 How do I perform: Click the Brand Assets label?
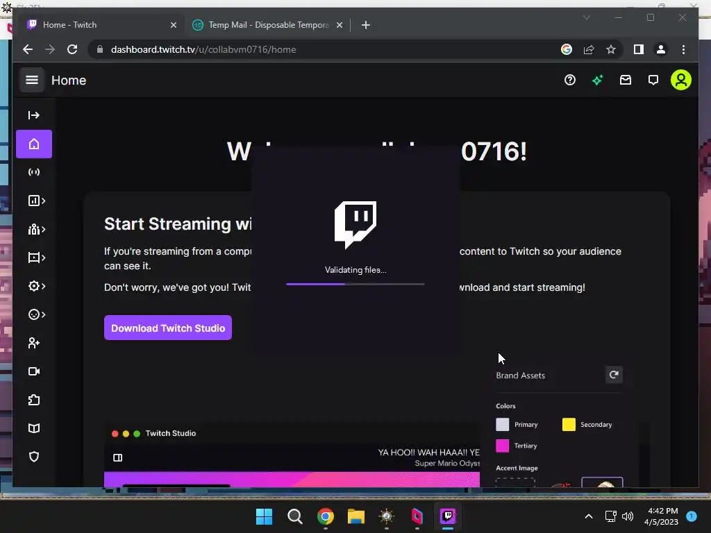[x=520, y=375]
